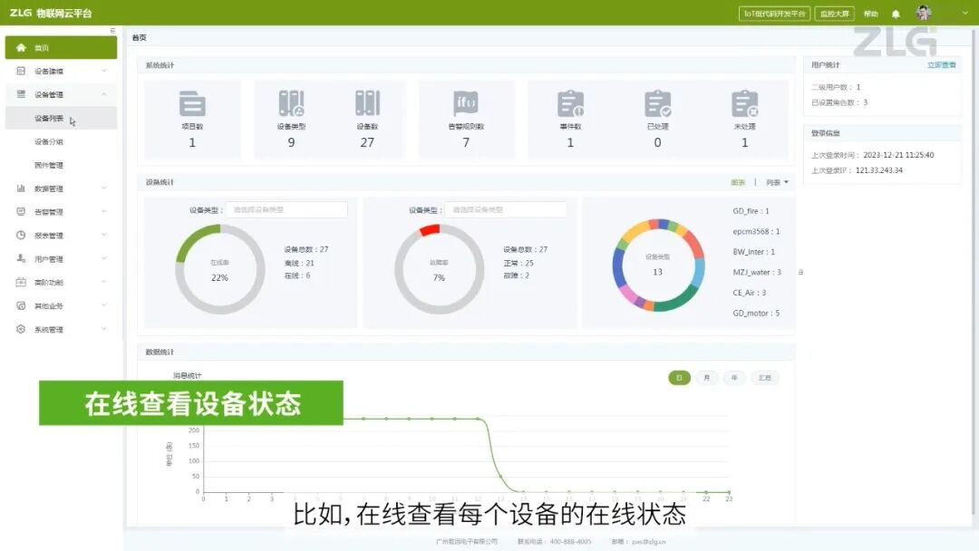Collapse the sidebar with the fold icon
The height and width of the screenshot is (551, 979).
coord(112,30)
